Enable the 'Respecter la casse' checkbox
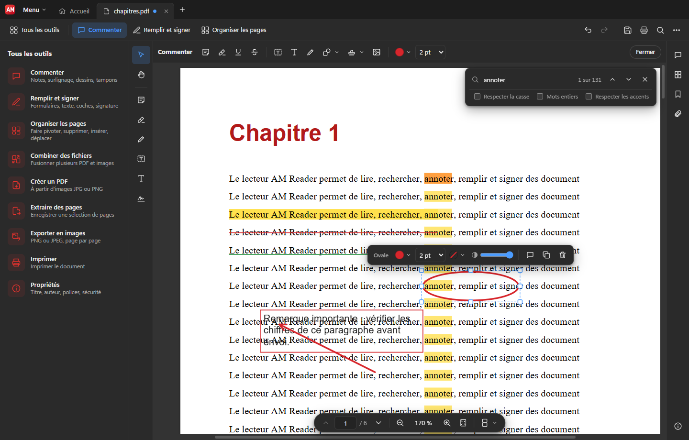Image resolution: width=689 pixels, height=440 pixels. [x=477, y=97]
